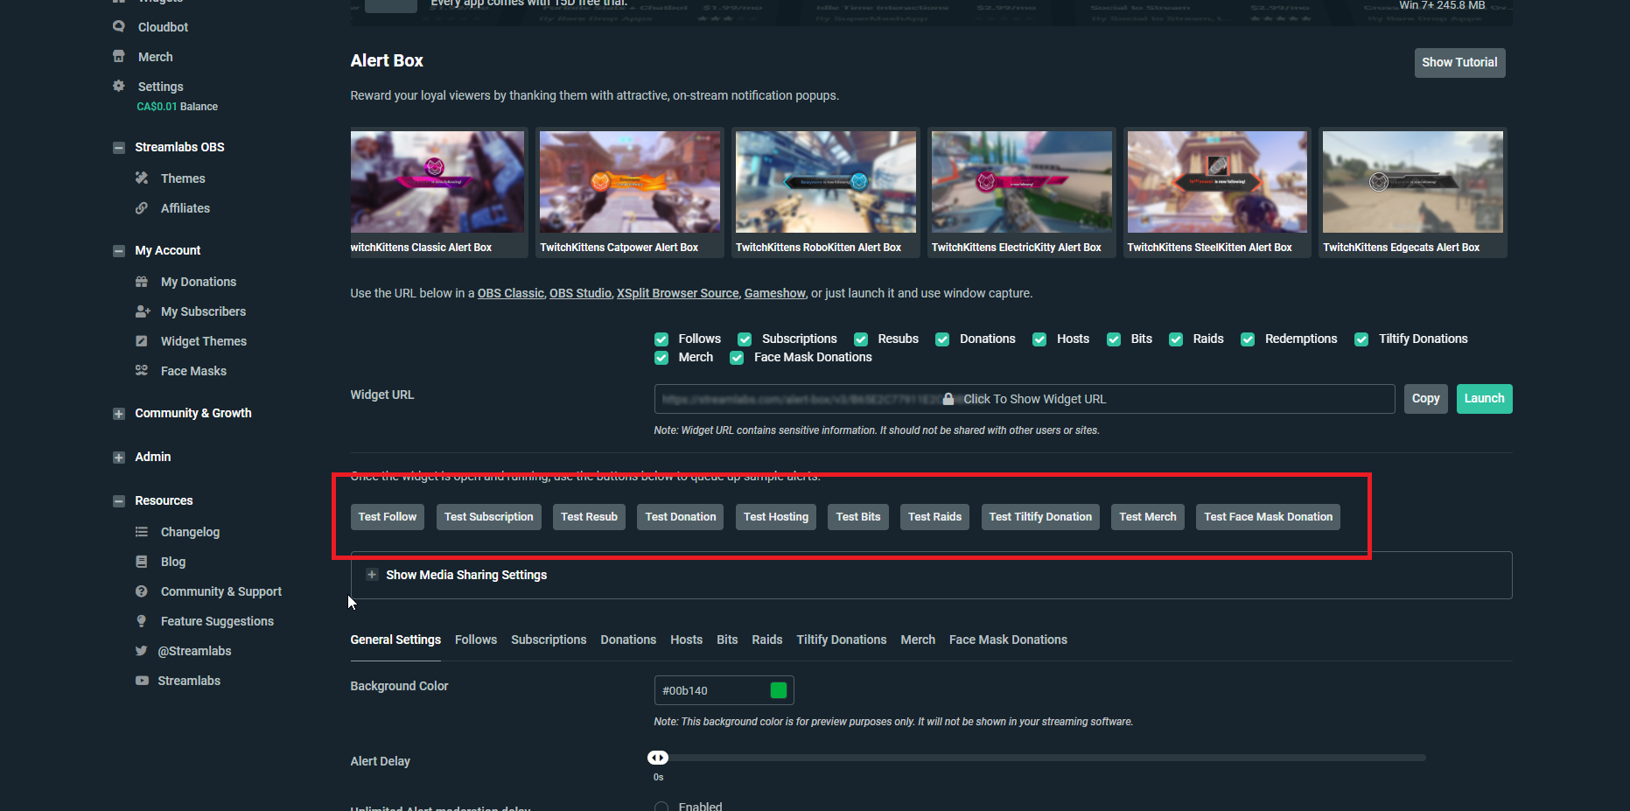Open the Tiltify Donations settings tab
The height and width of the screenshot is (811, 1630).
tap(841, 640)
